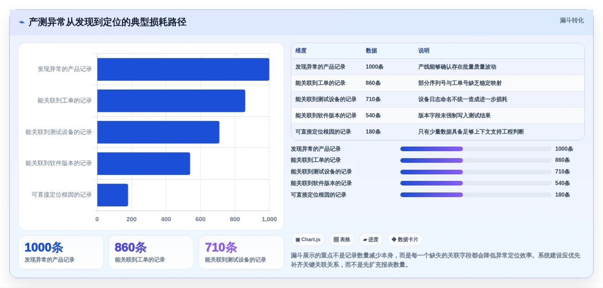The width and height of the screenshot is (603, 288).
Task: Click the 发现异常的产品记录 chart bar
Action: point(183,69)
